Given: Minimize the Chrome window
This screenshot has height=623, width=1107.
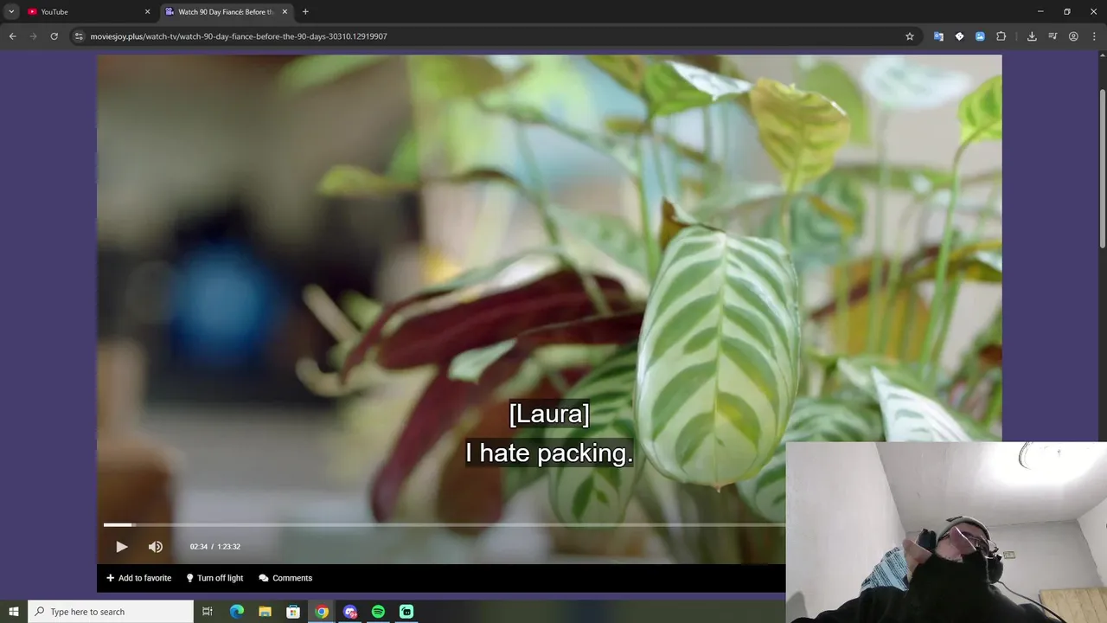Looking at the screenshot, I should [1040, 11].
